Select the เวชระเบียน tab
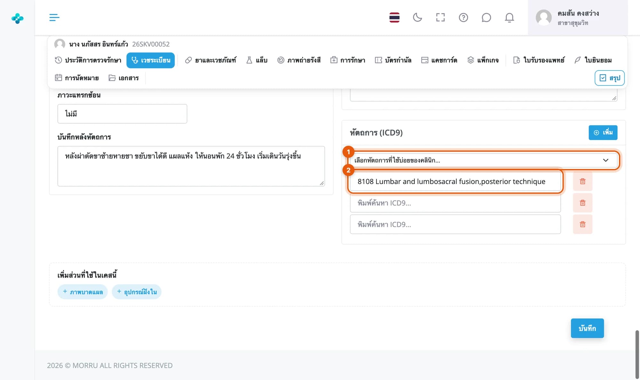 click(150, 60)
